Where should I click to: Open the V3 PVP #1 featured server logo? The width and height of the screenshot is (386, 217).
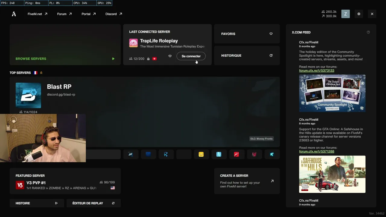coord(20,185)
